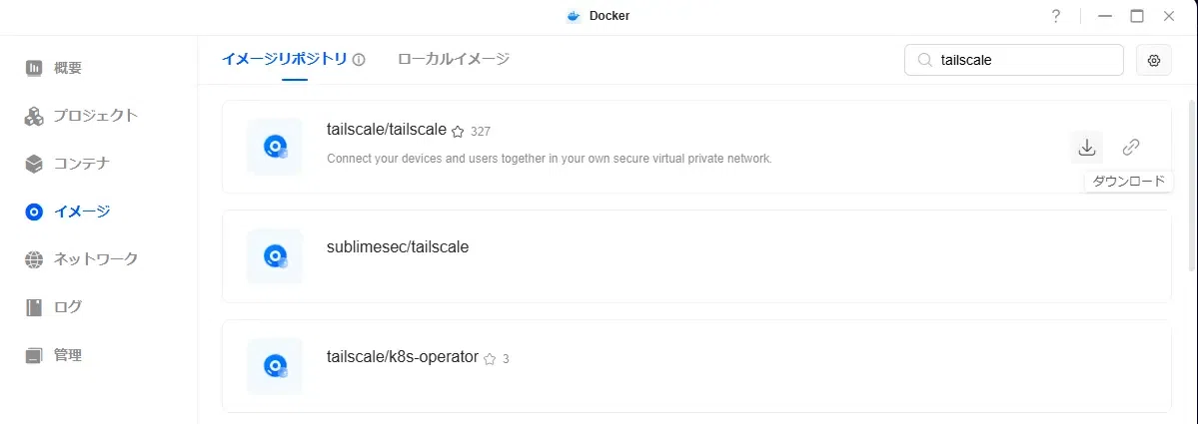Star the tailscale/k8s-operator repository
The height and width of the screenshot is (424, 1198).
click(x=490, y=358)
